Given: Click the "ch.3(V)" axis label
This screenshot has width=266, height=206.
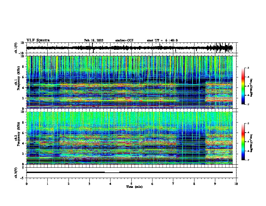Looking at the screenshot, I should click(16, 173).
